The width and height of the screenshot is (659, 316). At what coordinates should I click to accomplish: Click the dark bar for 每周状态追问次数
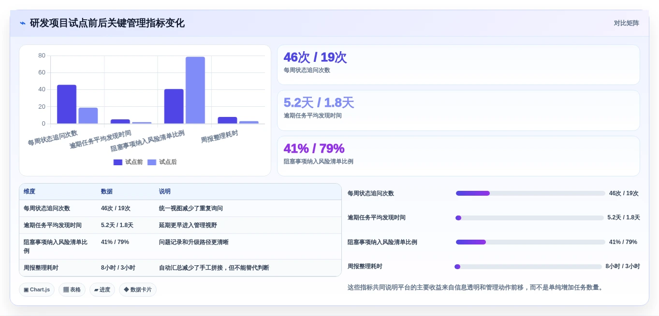[67, 104]
